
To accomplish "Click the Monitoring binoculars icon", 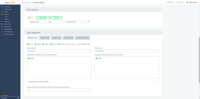I will [x=2, y=24].
